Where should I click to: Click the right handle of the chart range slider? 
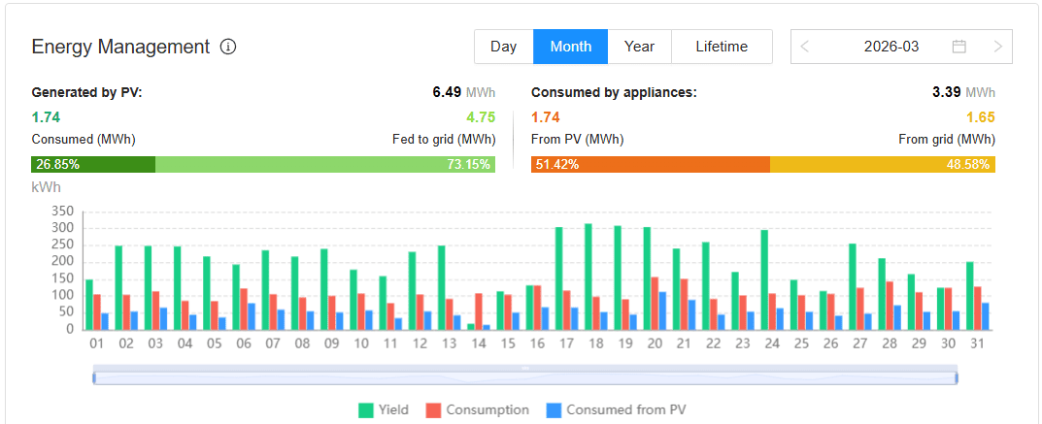tap(957, 377)
